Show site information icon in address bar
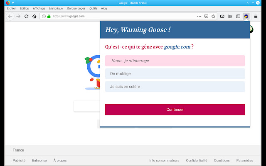The image size is (266, 166). 44,16
